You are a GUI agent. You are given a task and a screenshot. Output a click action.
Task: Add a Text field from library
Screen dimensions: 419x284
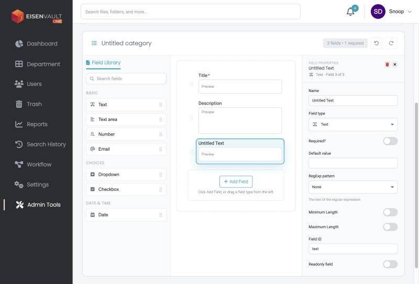[x=126, y=105]
